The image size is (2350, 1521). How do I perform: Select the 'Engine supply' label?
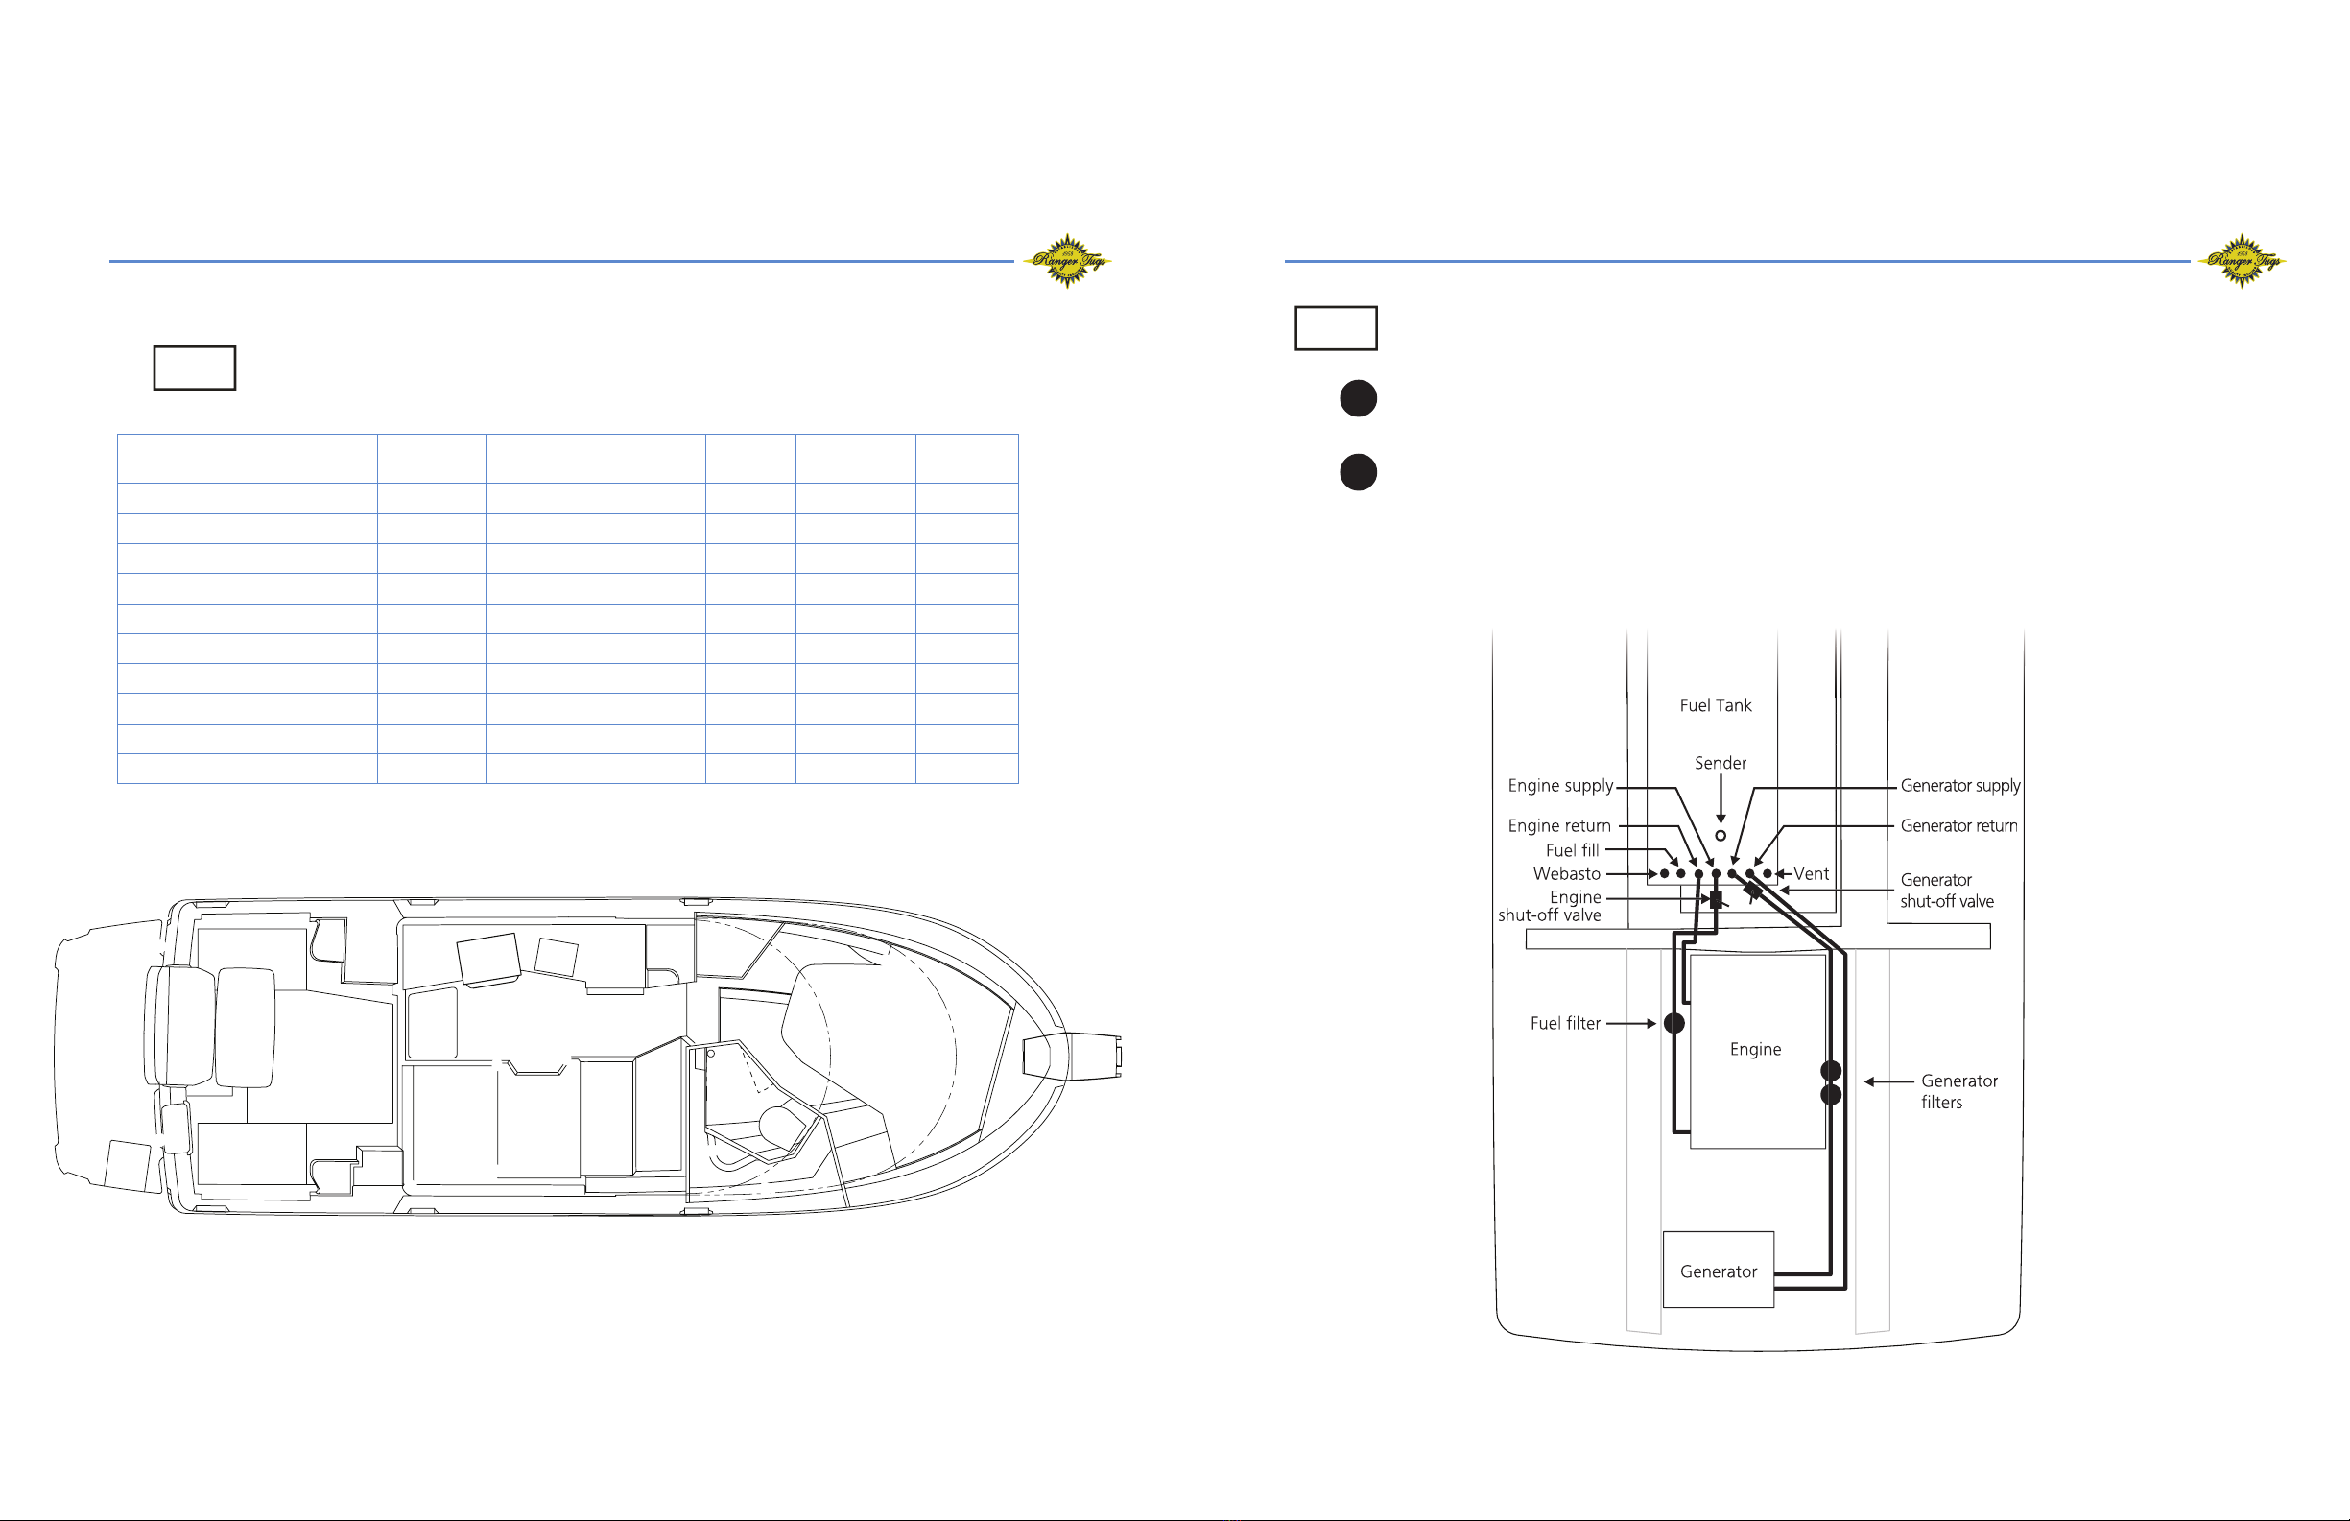pyautogui.click(x=1560, y=786)
